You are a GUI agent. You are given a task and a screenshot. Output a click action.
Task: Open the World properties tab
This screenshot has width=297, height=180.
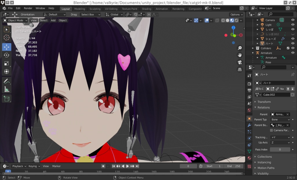249,110
